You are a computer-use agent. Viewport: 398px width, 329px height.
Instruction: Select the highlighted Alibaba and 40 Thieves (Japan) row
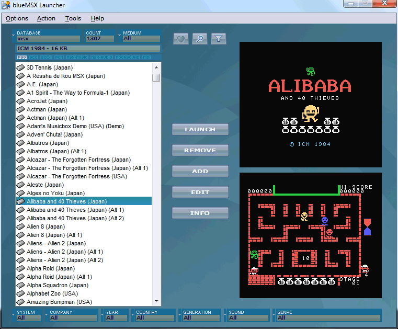pyautogui.click(x=84, y=201)
